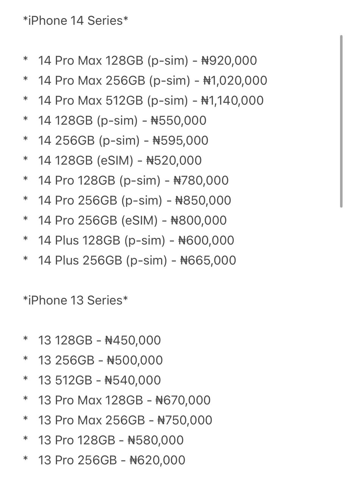Image resolution: width=345 pixels, height=484 pixels.
Task: Tap the 14 Plus 256GB ₦665,000 entry
Action: [137, 261]
